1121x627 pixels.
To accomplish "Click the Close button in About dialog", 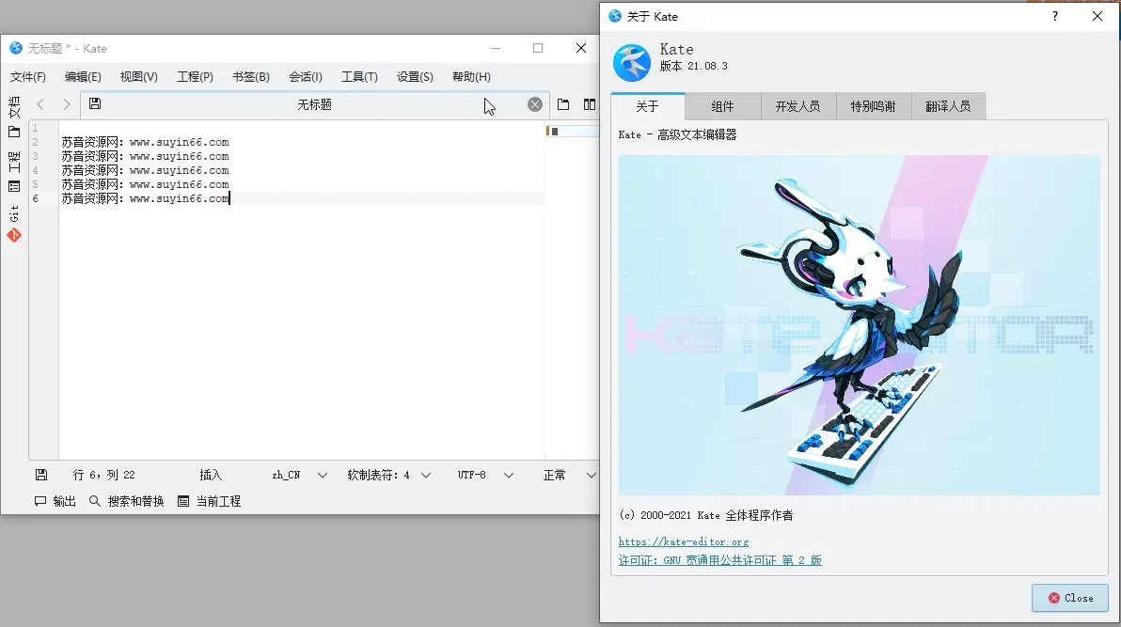I will (1070, 598).
